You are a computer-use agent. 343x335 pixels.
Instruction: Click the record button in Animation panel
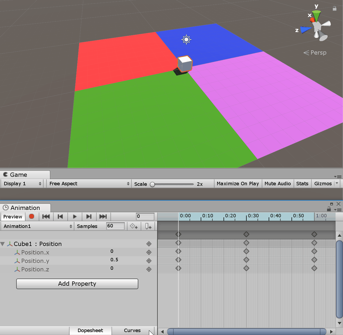[x=32, y=217]
